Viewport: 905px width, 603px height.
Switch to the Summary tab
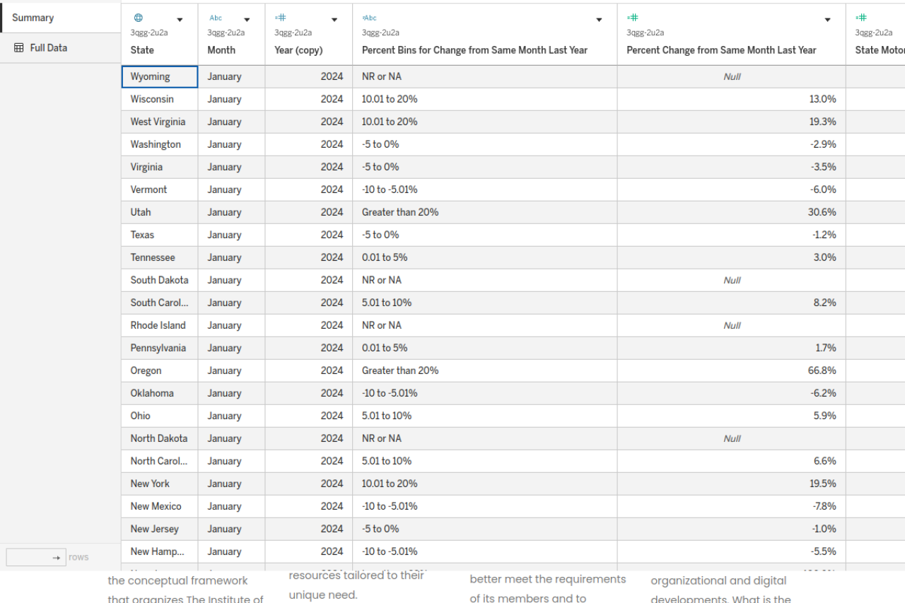[60, 18]
